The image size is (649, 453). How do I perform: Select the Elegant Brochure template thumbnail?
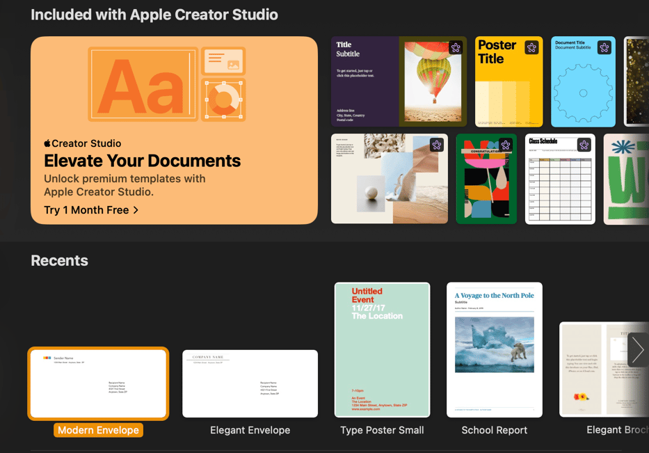604,369
